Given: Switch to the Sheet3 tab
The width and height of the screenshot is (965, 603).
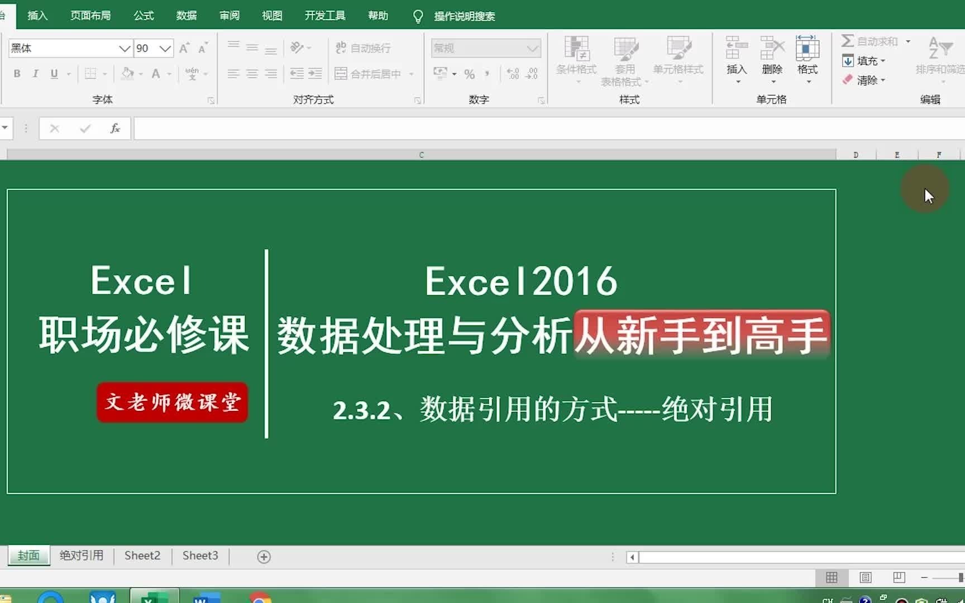Looking at the screenshot, I should (200, 556).
